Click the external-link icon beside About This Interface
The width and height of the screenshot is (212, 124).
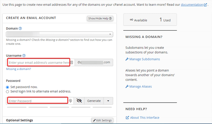(x=127, y=118)
